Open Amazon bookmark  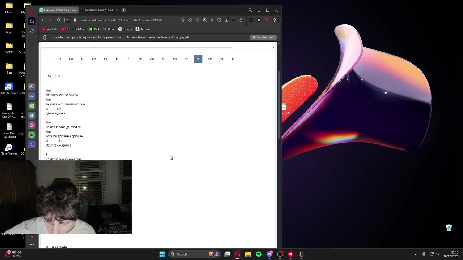pyautogui.click(x=144, y=29)
